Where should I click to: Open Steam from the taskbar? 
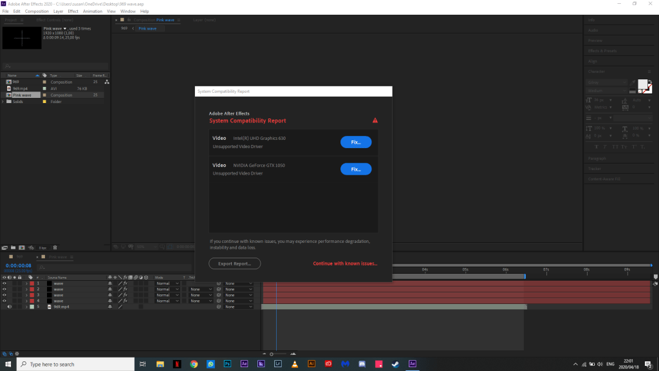point(396,364)
